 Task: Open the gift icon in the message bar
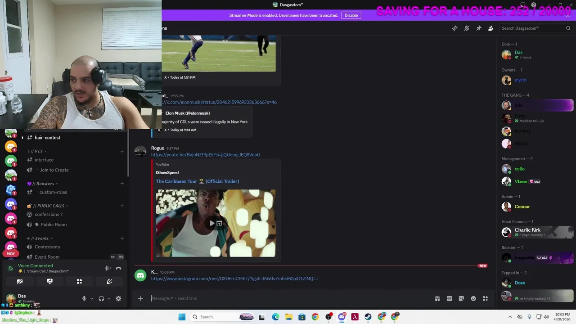437,298
